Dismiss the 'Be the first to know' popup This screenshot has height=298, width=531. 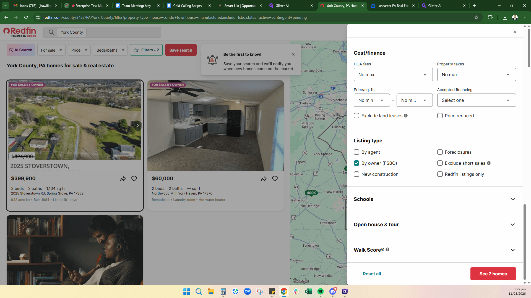[x=293, y=54]
